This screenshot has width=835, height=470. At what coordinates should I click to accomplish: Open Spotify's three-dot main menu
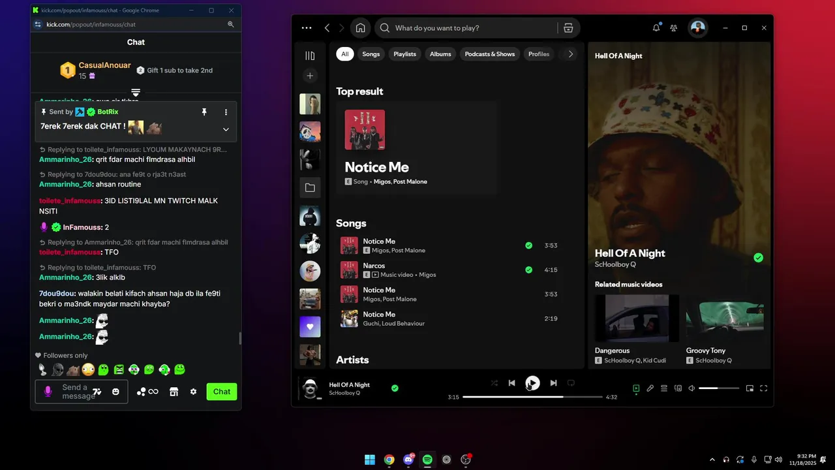tap(307, 28)
